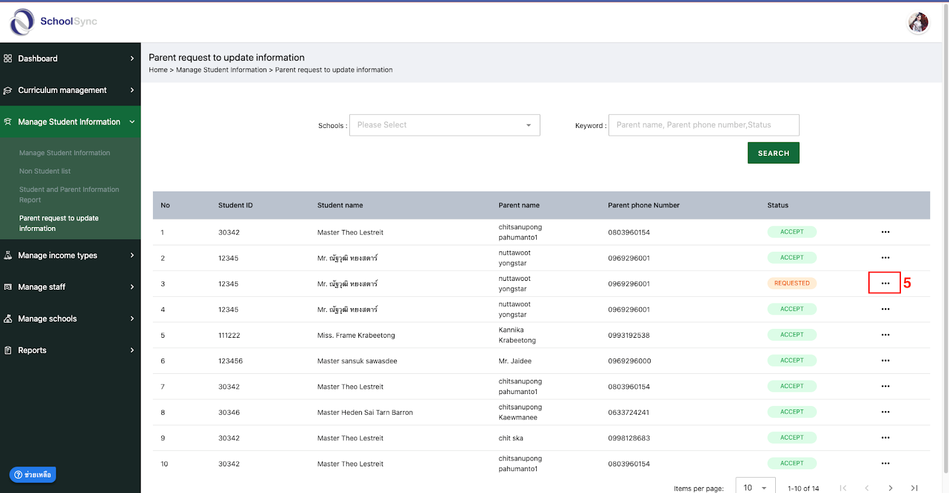Click Manage Student Information breadcrumb link
This screenshot has width=949, height=493.
[x=221, y=70]
